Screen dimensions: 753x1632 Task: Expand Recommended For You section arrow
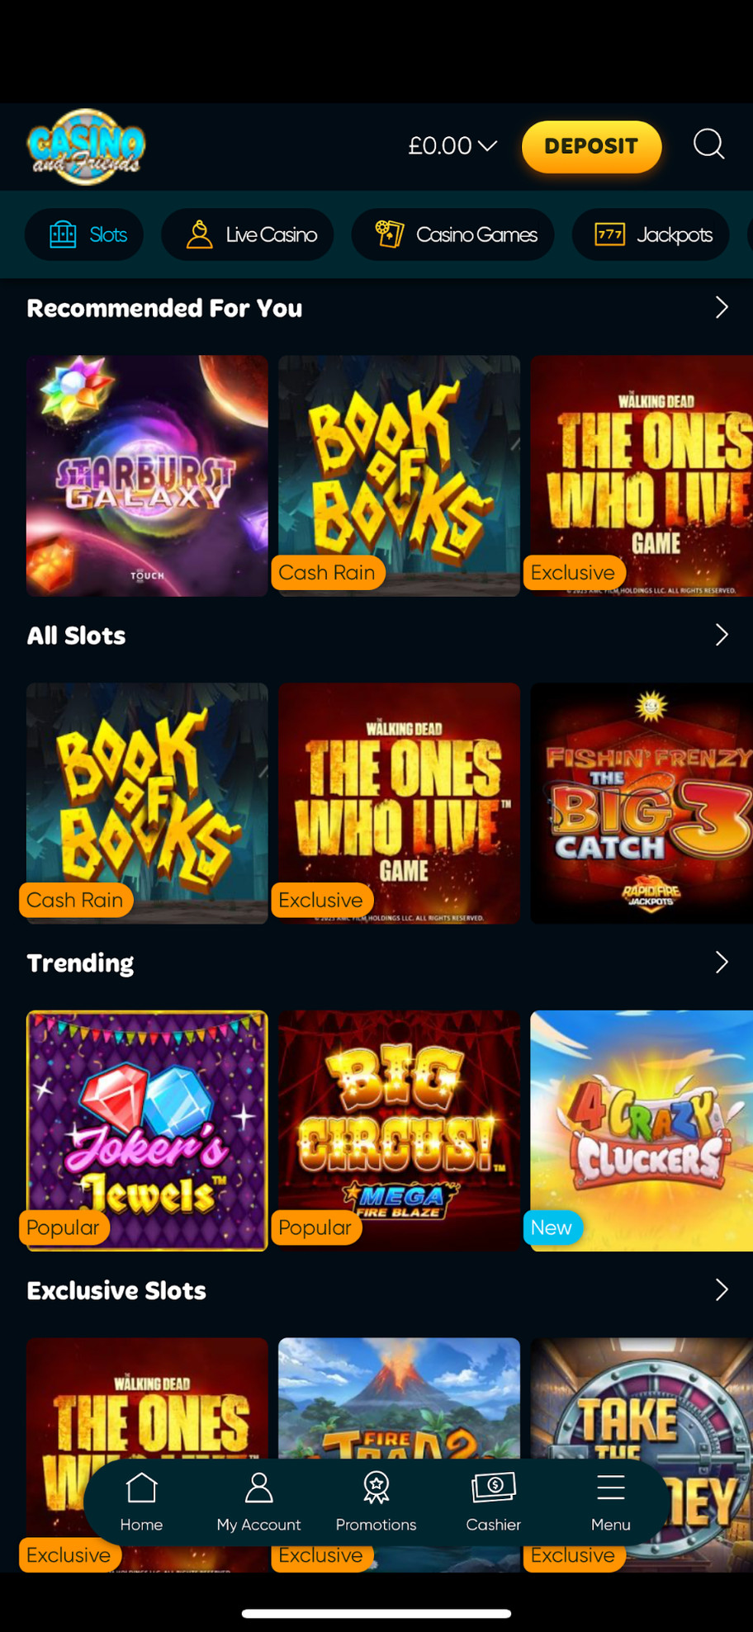click(x=721, y=307)
